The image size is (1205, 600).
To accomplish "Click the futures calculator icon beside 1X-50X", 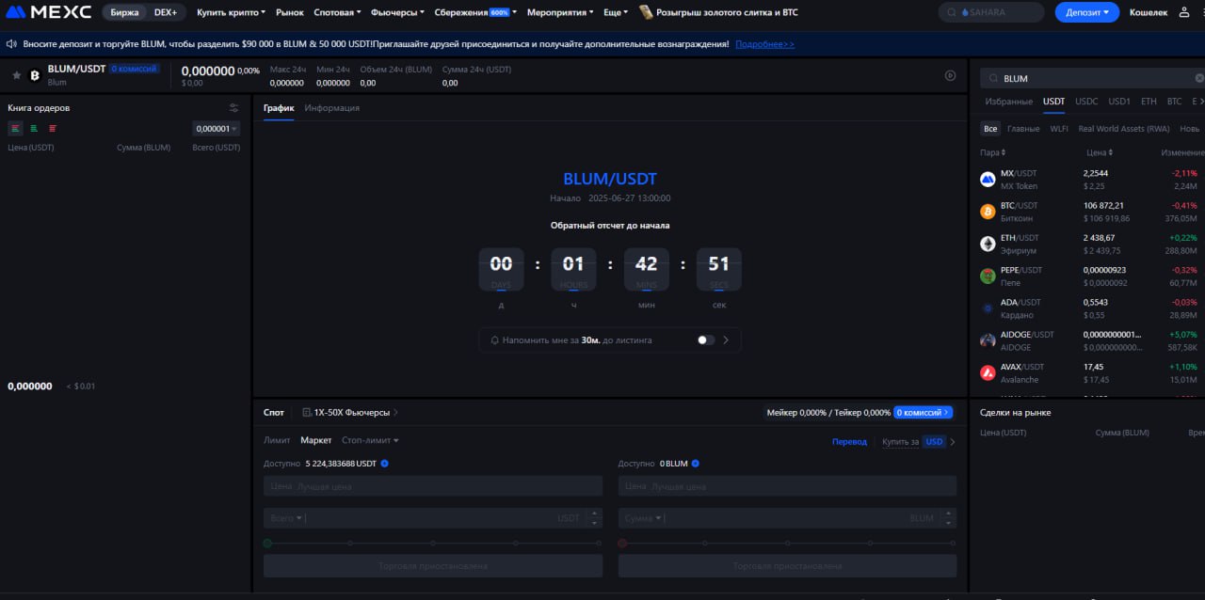I will pyautogui.click(x=307, y=412).
